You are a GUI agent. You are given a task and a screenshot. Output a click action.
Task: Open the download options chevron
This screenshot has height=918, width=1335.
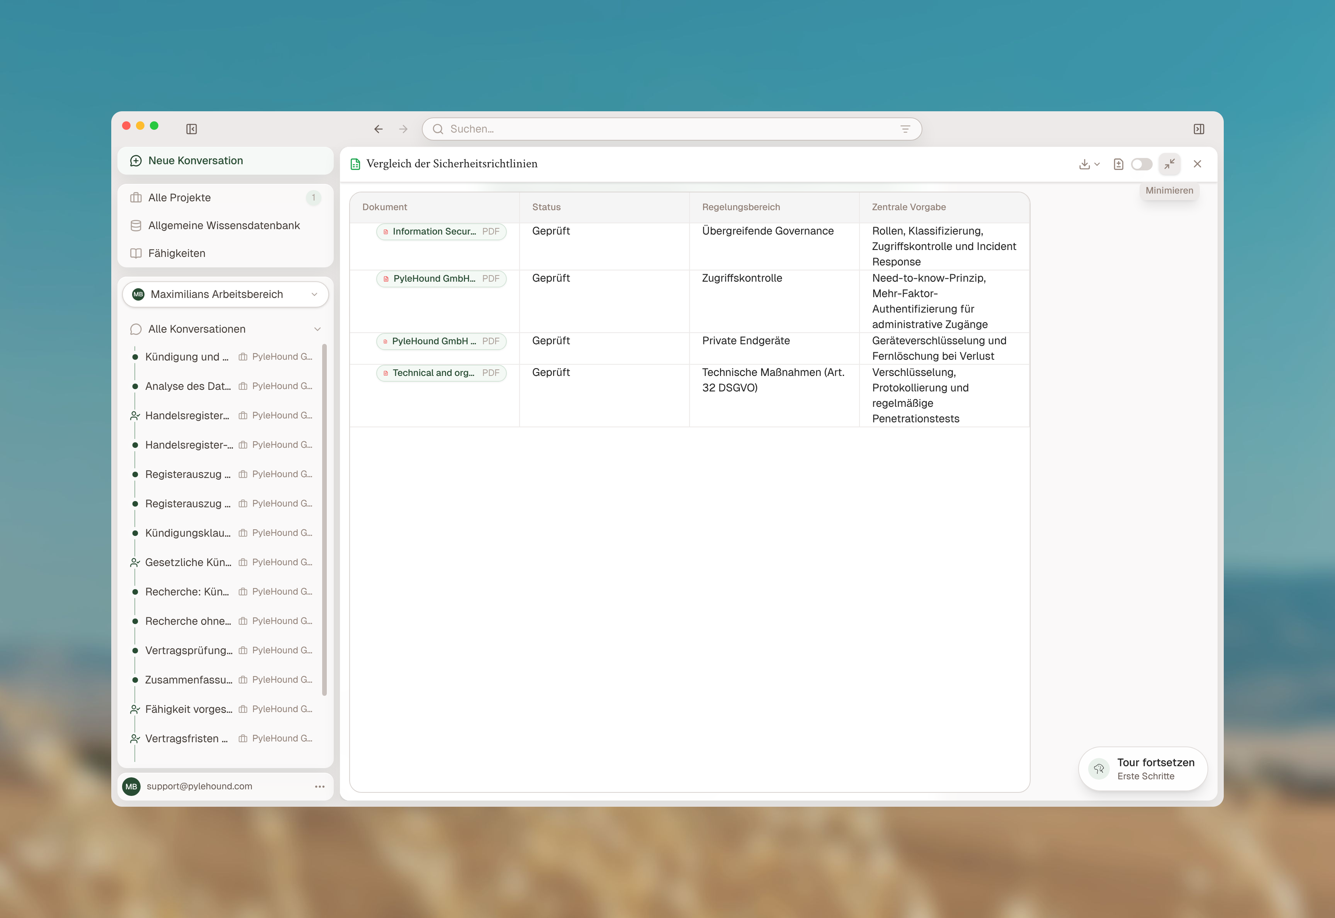click(1097, 164)
